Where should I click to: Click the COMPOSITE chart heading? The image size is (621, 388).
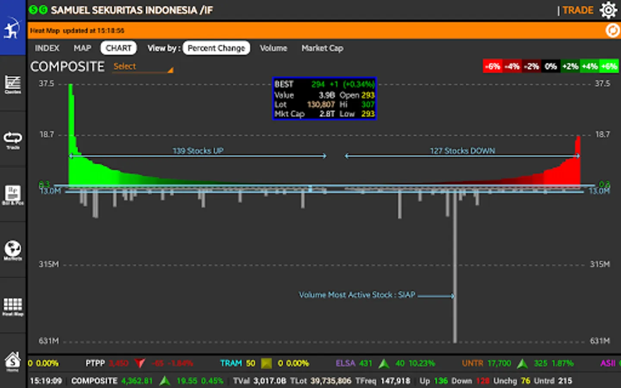[x=67, y=67]
